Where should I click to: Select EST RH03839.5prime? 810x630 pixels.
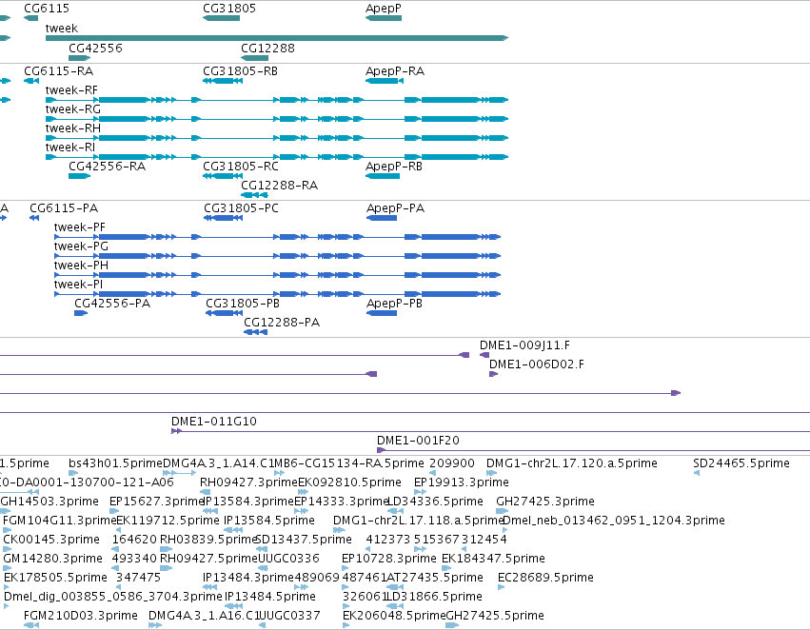167,549
